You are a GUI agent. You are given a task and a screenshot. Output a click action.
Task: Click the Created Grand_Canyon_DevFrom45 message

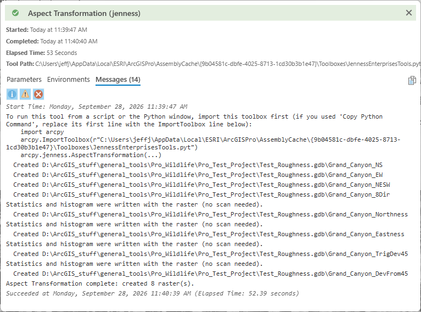(x=211, y=274)
